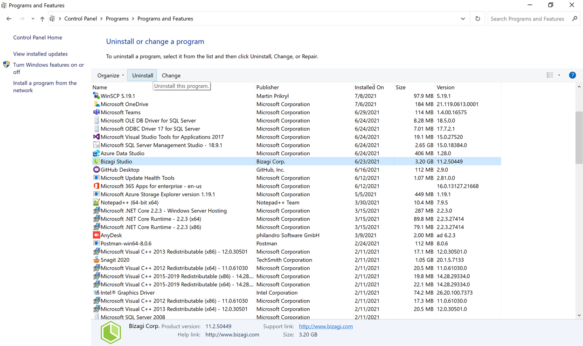Sort by the Installed On column header
The image size is (583, 346).
(374, 87)
